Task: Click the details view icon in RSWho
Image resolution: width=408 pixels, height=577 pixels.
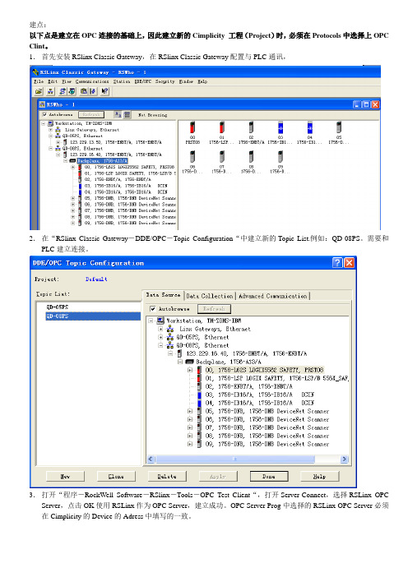Action: click(127, 115)
